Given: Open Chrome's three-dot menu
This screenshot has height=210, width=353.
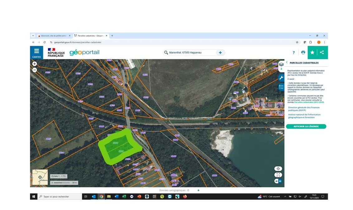Looking at the screenshot, I should (324, 42).
